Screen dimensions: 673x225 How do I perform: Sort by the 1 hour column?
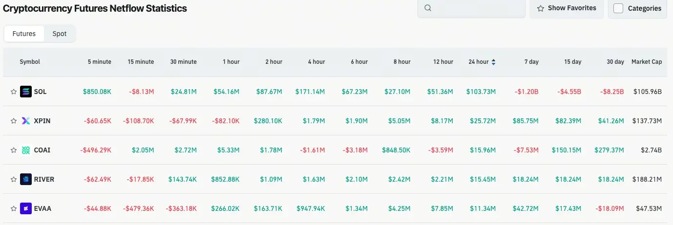231,62
